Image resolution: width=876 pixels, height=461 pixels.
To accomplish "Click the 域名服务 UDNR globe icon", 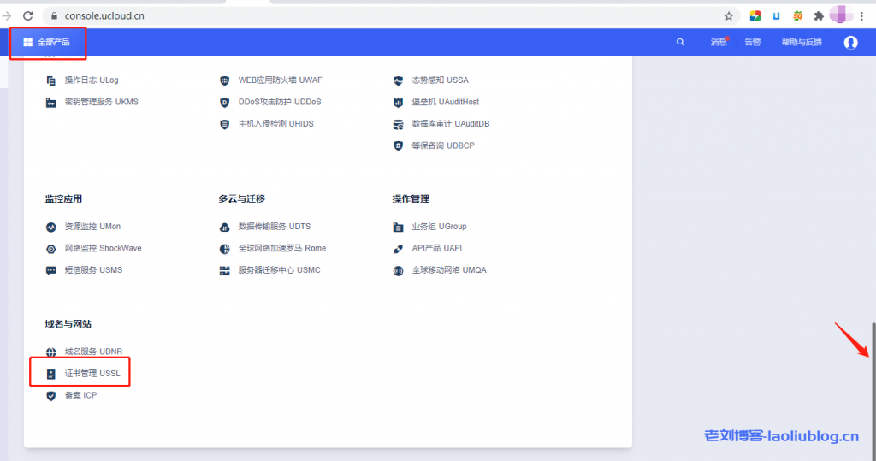I will (50, 352).
